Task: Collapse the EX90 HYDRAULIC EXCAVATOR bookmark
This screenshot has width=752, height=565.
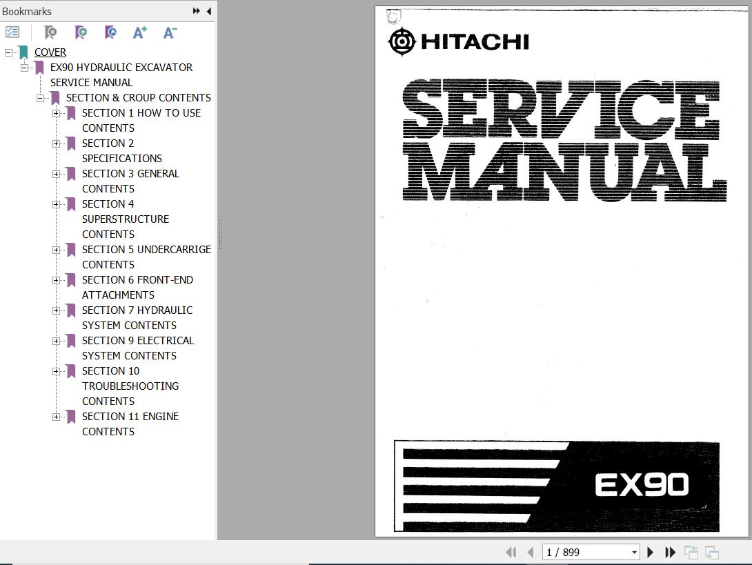Action: pyautogui.click(x=24, y=68)
